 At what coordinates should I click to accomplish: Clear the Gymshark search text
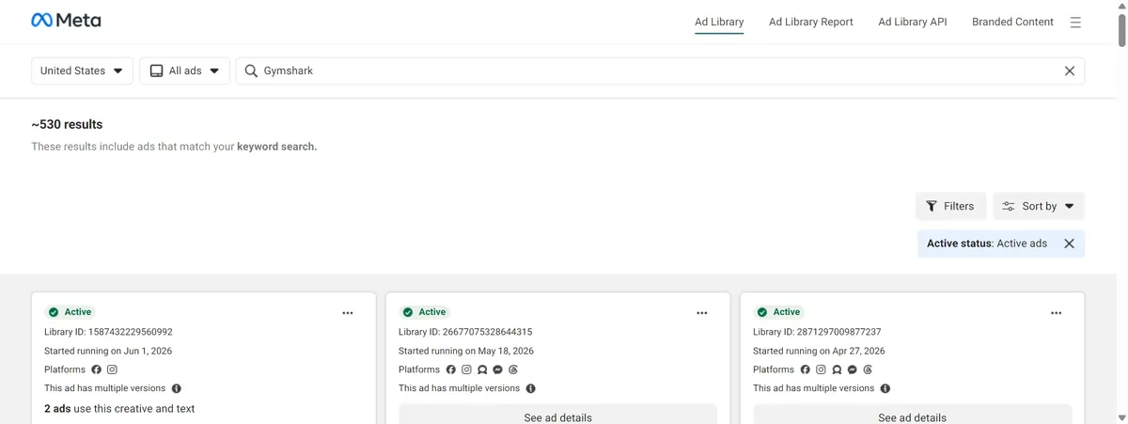point(1069,71)
